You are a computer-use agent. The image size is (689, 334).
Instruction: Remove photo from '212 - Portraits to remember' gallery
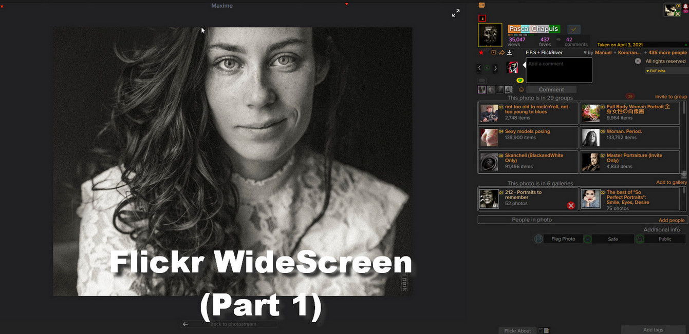570,205
